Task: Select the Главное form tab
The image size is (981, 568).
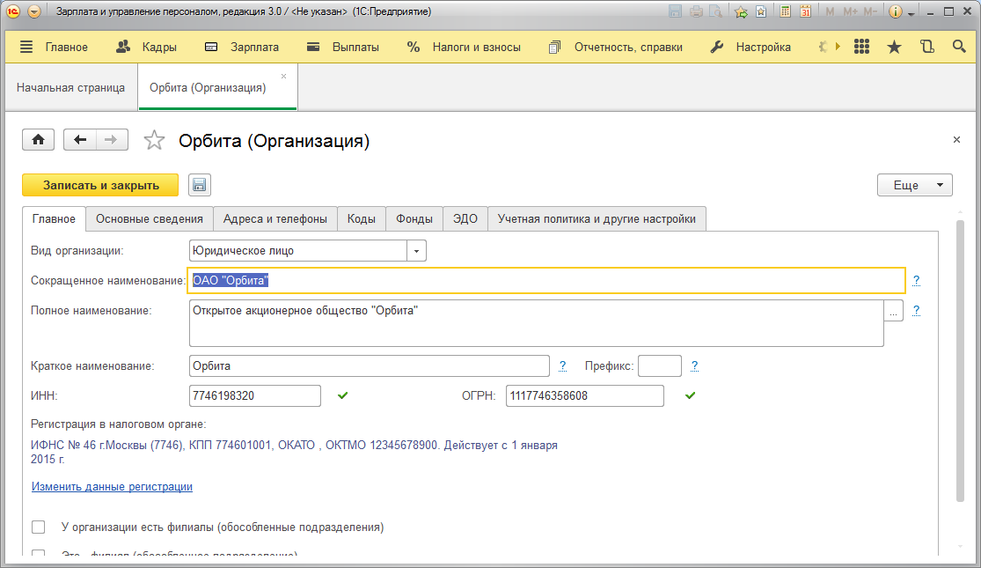Action: (54, 219)
